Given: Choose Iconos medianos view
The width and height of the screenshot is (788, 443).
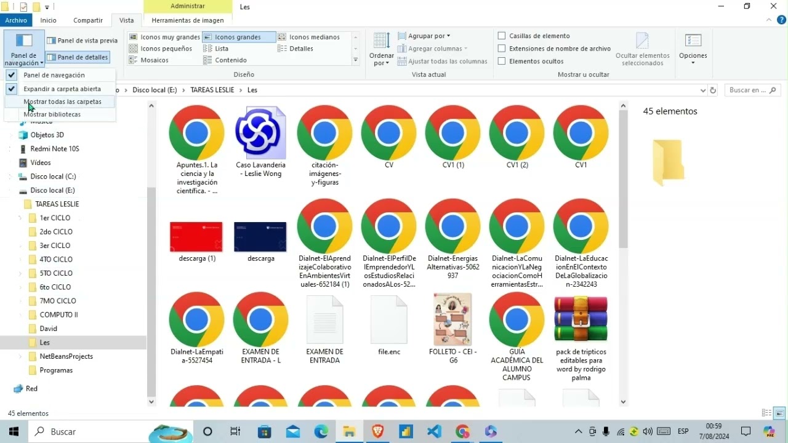Looking at the screenshot, I should [308, 37].
